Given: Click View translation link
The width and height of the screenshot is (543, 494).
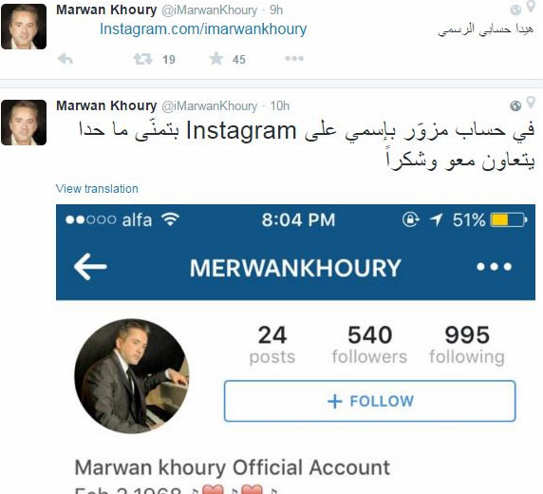Looking at the screenshot, I should [97, 189].
